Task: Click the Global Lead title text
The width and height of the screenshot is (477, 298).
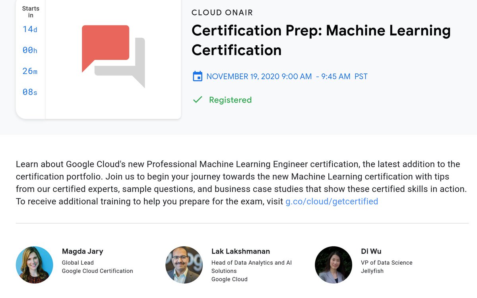Action: [78, 263]
